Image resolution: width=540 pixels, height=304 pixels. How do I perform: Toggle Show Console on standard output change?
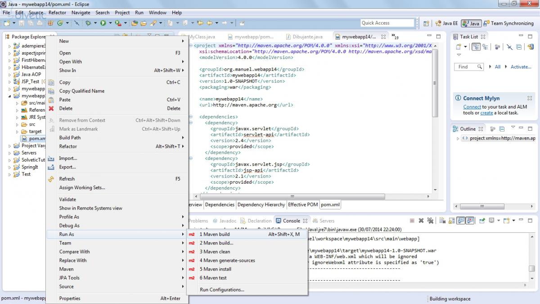point(461,221)
